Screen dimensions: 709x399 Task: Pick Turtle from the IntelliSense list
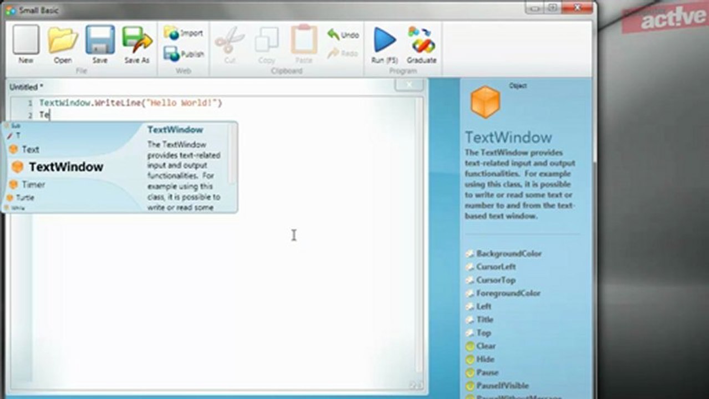coord(24,197)
